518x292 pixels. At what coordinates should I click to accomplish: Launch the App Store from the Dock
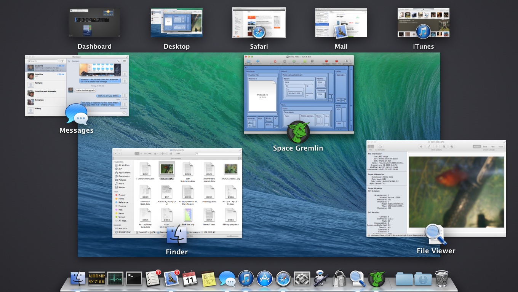coord(265,279)
